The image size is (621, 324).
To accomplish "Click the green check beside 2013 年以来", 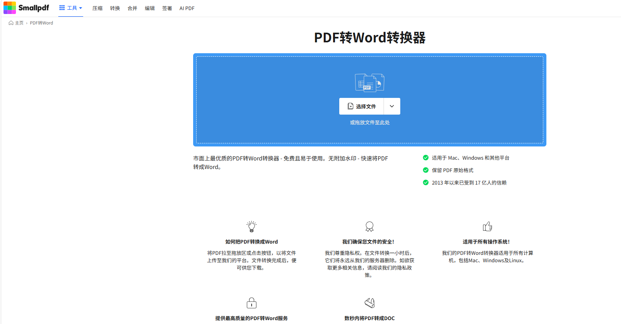I will [426, 183].
